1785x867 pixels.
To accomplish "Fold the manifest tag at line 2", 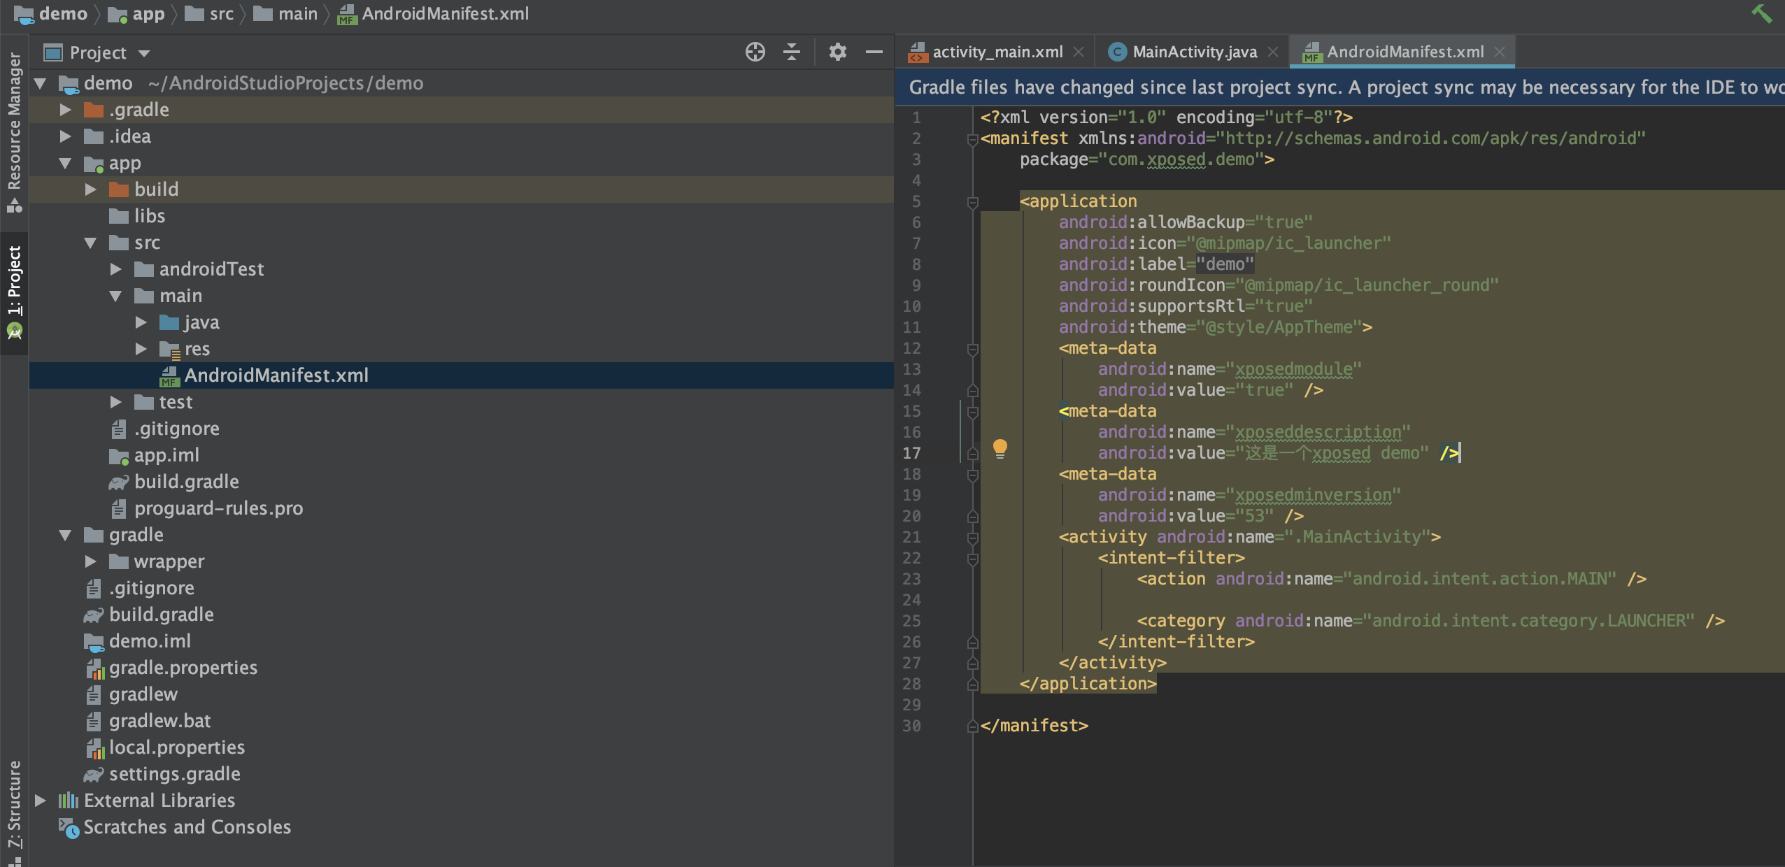I will pos(972,139).
